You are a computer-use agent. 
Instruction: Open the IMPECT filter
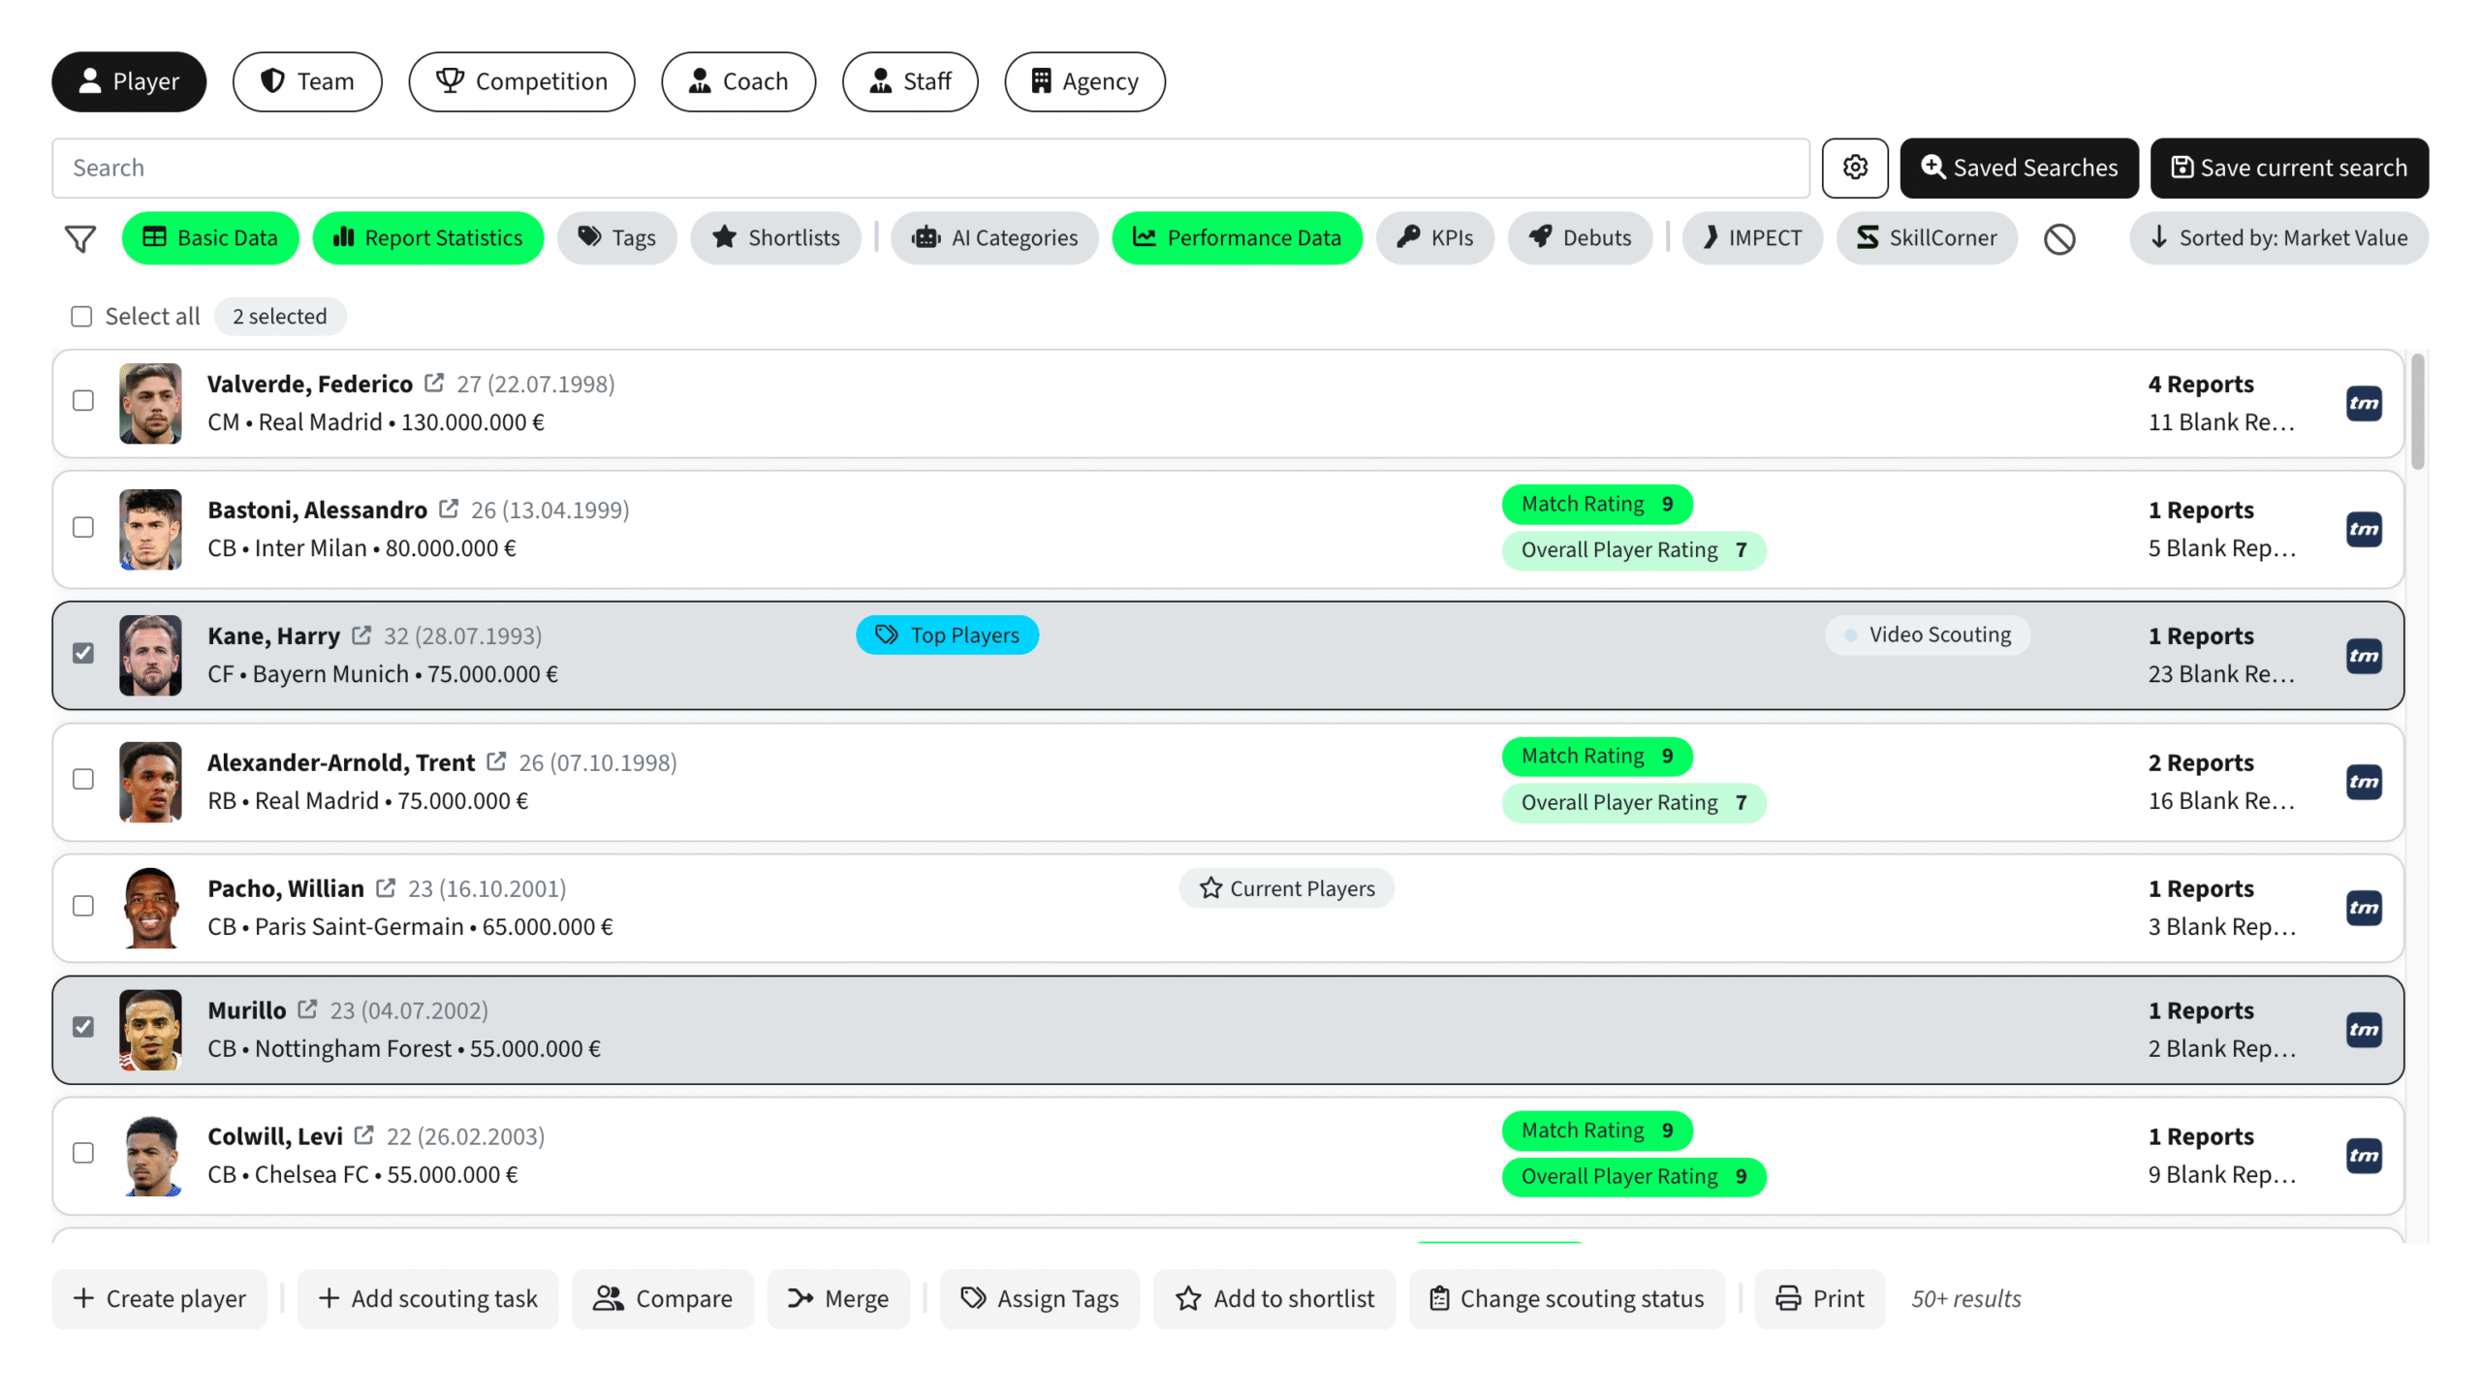[x=1752, y=238]
